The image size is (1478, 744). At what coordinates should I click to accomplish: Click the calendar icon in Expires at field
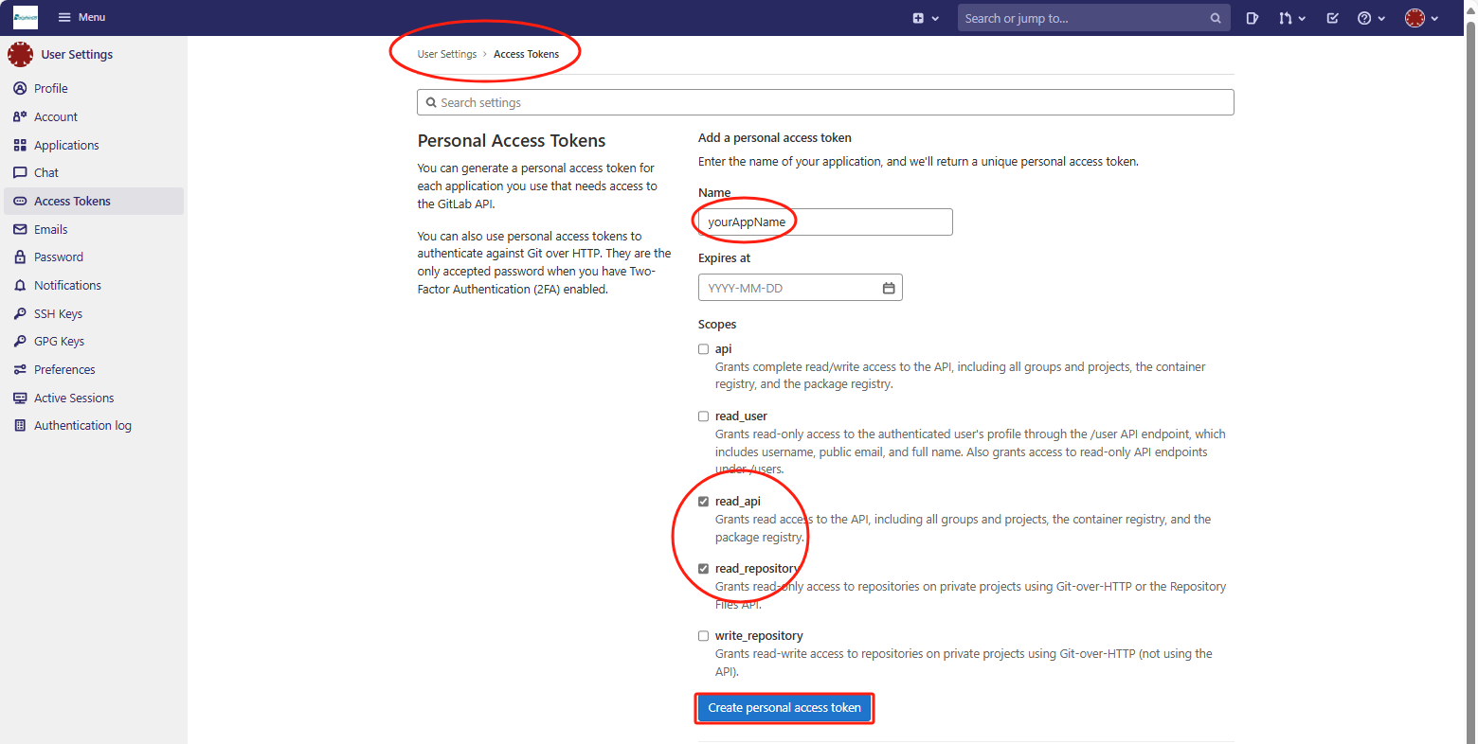888,288
